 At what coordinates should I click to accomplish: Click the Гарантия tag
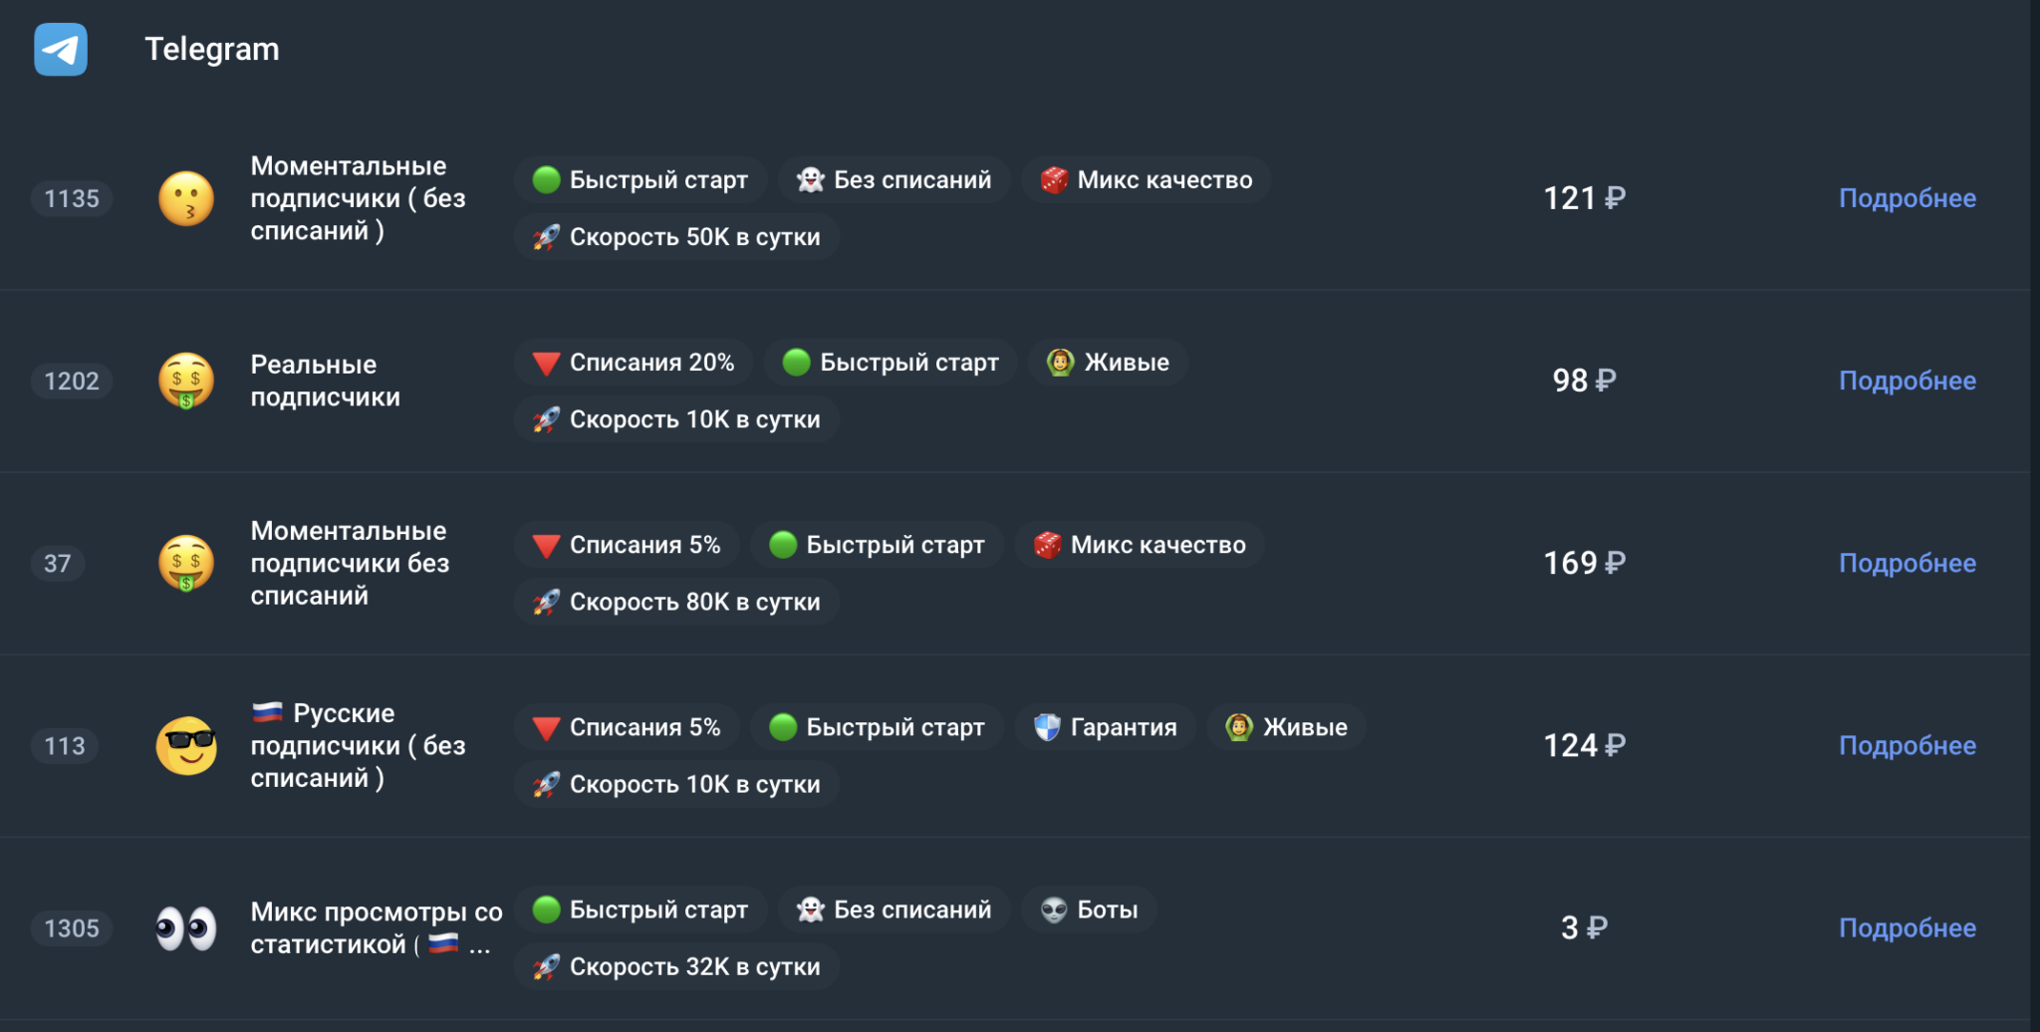tap(1105, 727)
